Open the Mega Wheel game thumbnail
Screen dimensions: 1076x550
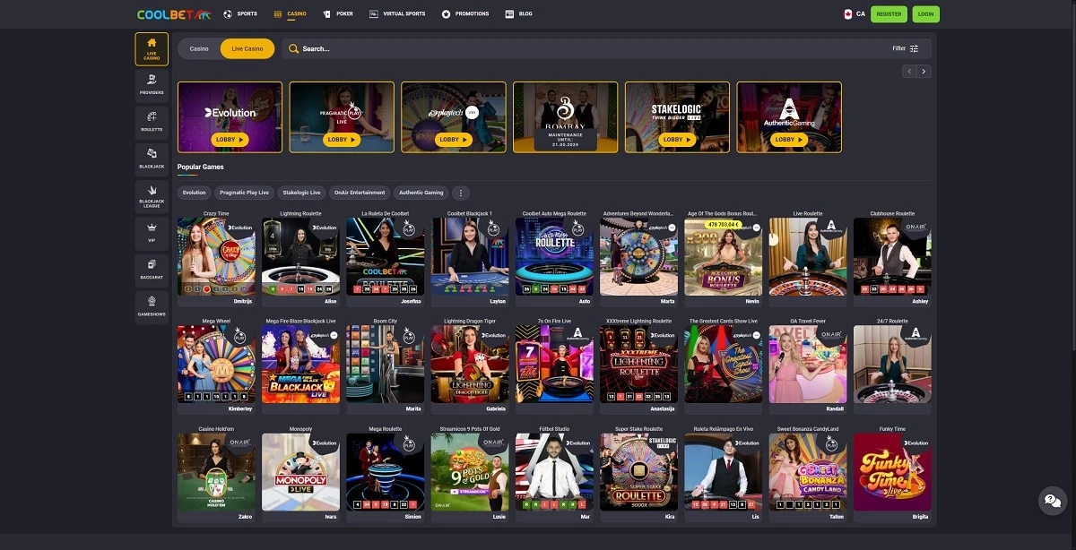(x=216, y=364)
